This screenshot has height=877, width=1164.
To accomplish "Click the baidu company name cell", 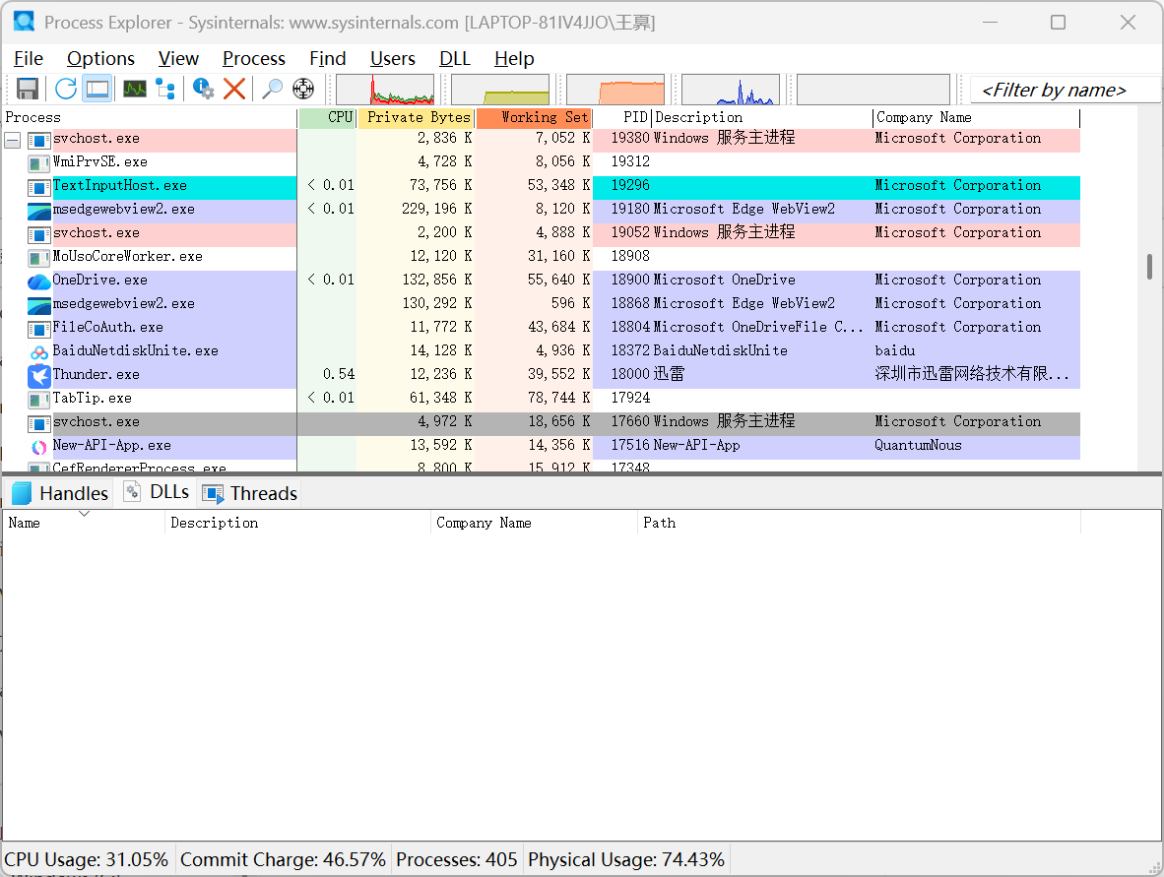I will (x=894, y=350).
